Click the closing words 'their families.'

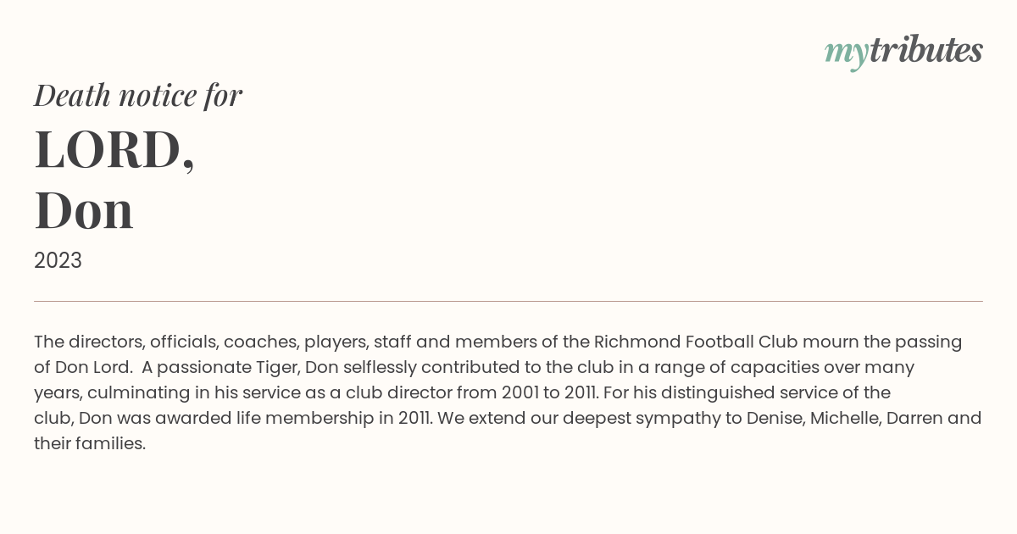(90, 443)
